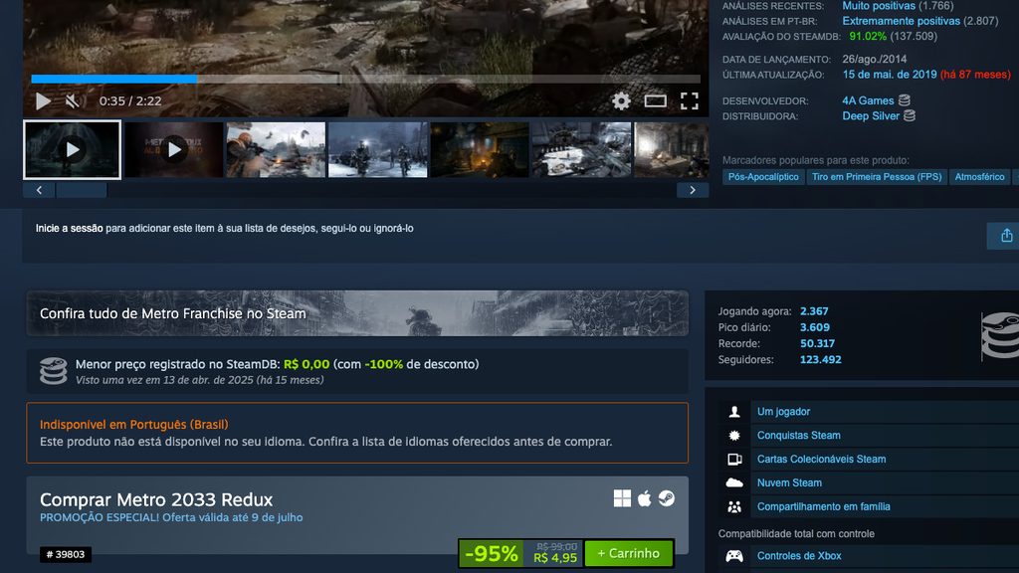Open 'Compartilhamento em família' link

(823, 506)
